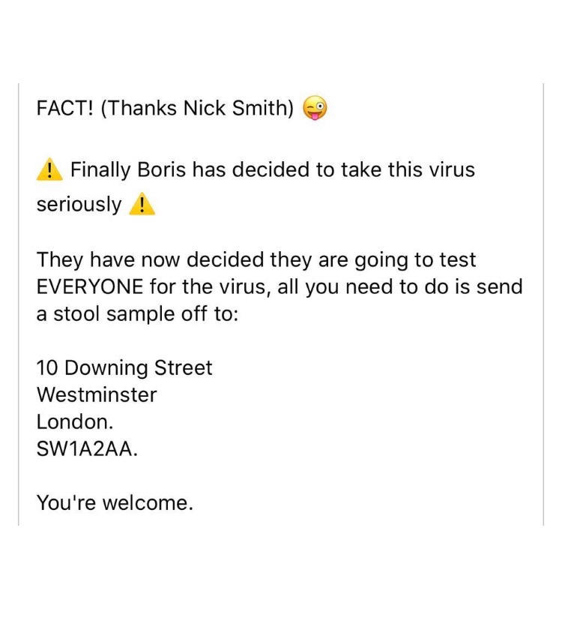562x642 pixels.
Task: Click the warning emoji after "seriously"
Action: point(142,205)
